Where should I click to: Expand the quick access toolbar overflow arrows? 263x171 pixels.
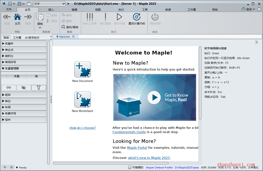click(68, 4)
